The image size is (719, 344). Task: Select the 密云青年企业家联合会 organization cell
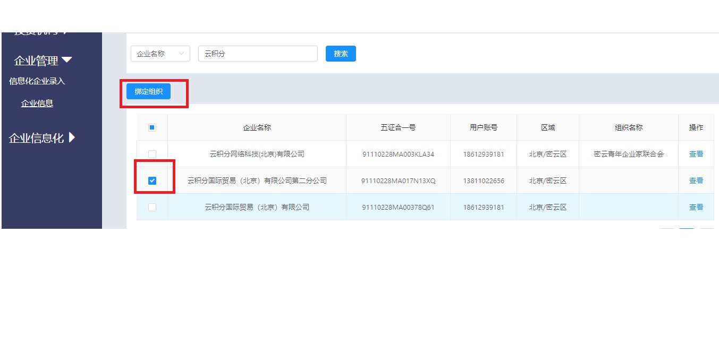(629, 154)
